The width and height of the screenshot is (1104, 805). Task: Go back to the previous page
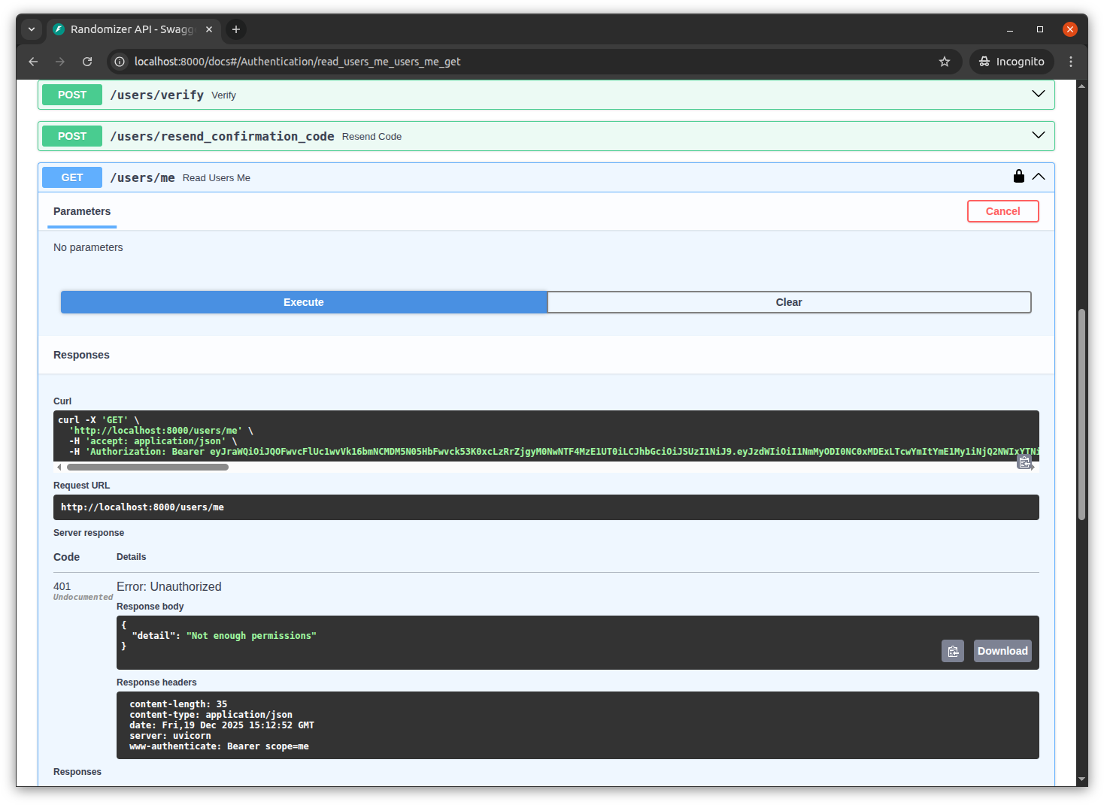tap(33, 62)
